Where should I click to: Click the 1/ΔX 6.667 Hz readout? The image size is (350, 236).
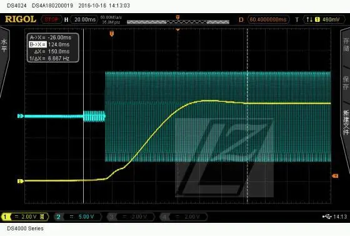click(49, 59)
